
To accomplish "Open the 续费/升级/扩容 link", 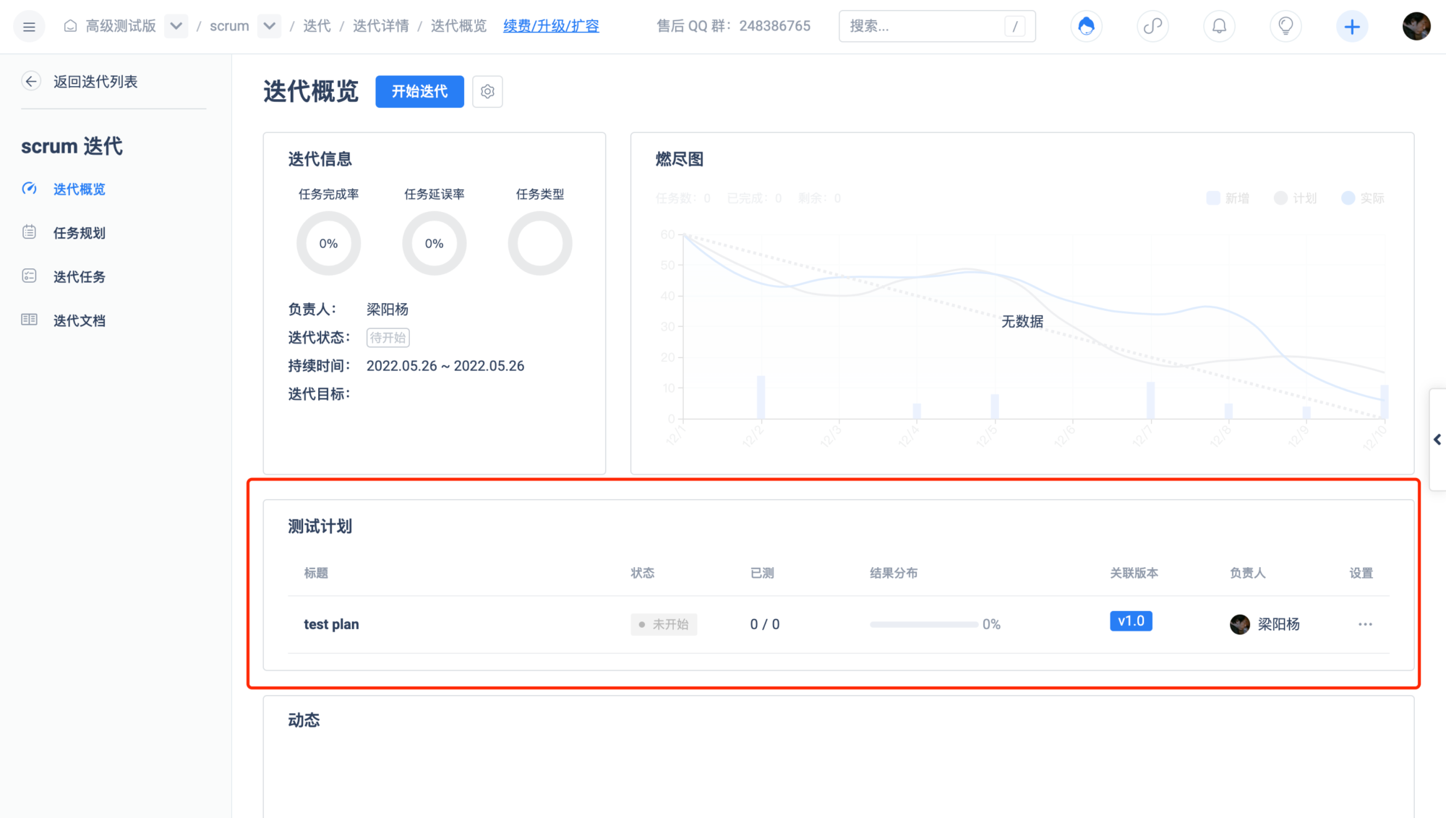I will click(x=551, y=26).
